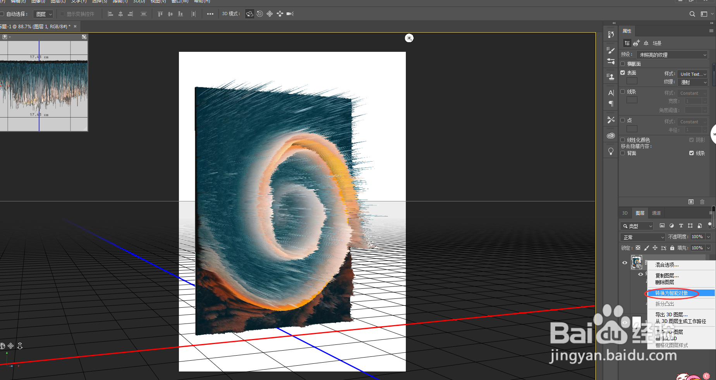Enable the 线性化颜色 checkbox

(623, 140)
